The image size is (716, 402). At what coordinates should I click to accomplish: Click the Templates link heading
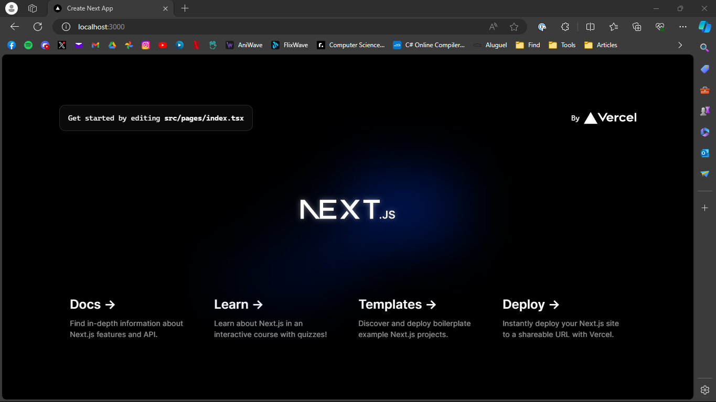pos(397,305)
